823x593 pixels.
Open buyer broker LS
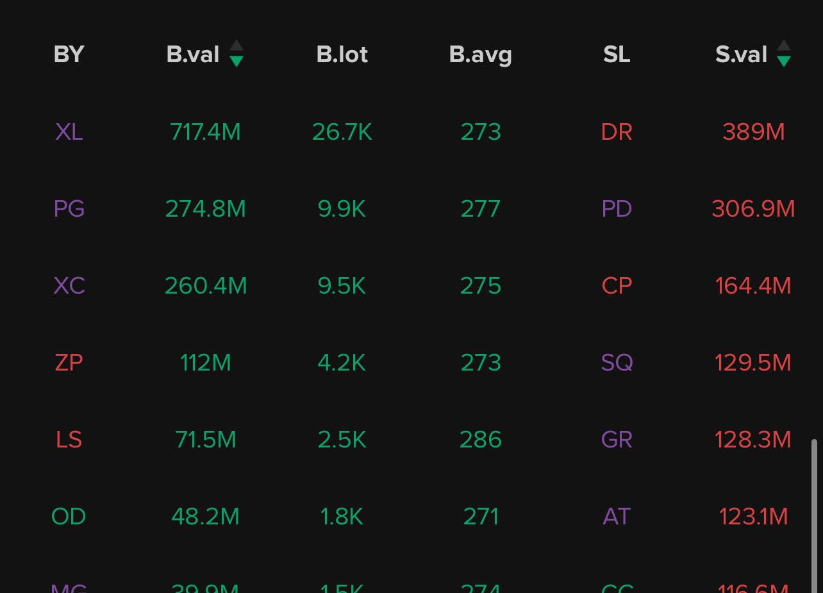[69, 440]
